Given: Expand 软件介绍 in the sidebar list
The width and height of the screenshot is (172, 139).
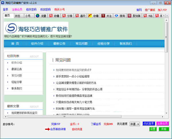Looking at the screenshot, I should click(x=17, y=63).
